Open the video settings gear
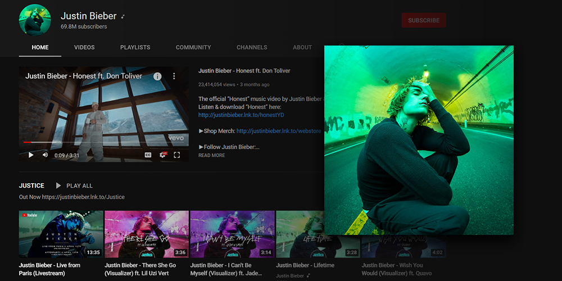 tap(163, 155)
